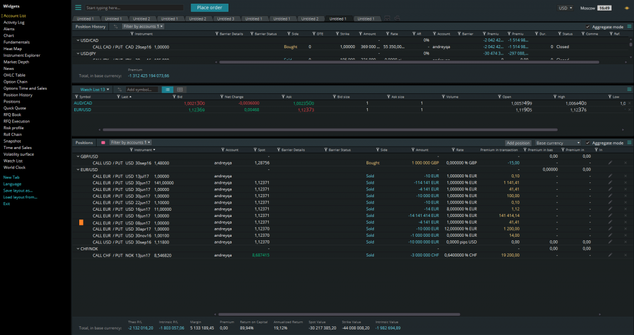This screenshot has height=335, width=634.
Task: Open the Watch List 13 dropdown
Action: click(x=95, y=90)
